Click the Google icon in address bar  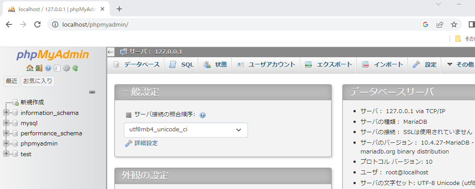click(x=426, y=24)
